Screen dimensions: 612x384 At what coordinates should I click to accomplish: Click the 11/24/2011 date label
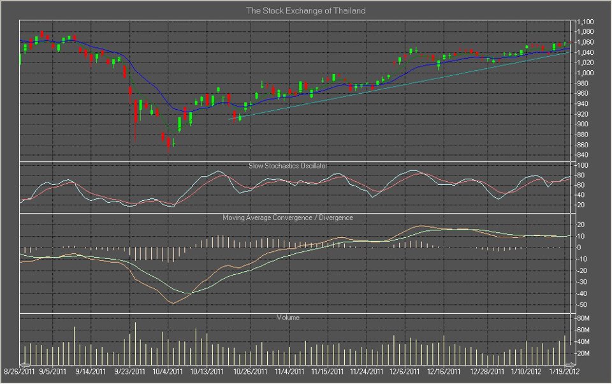click(366, 371)
